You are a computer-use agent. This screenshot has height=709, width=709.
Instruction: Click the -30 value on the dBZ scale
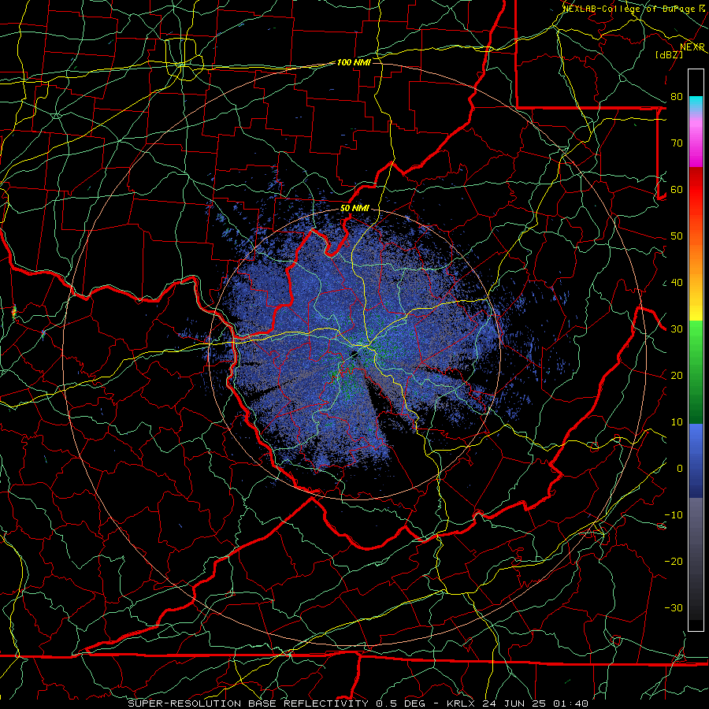pos(674,608)
